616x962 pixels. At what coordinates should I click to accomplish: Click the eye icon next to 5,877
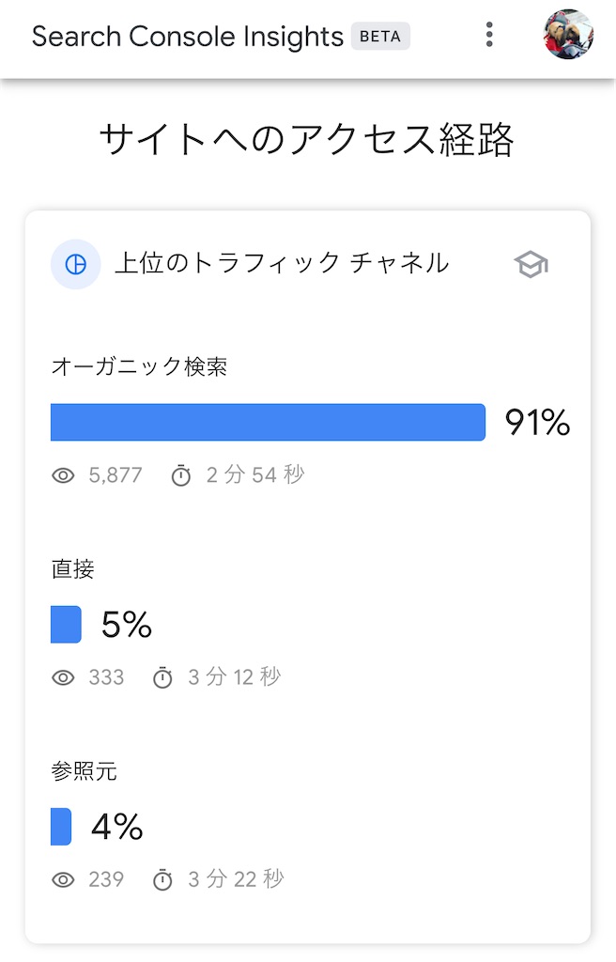63,475
